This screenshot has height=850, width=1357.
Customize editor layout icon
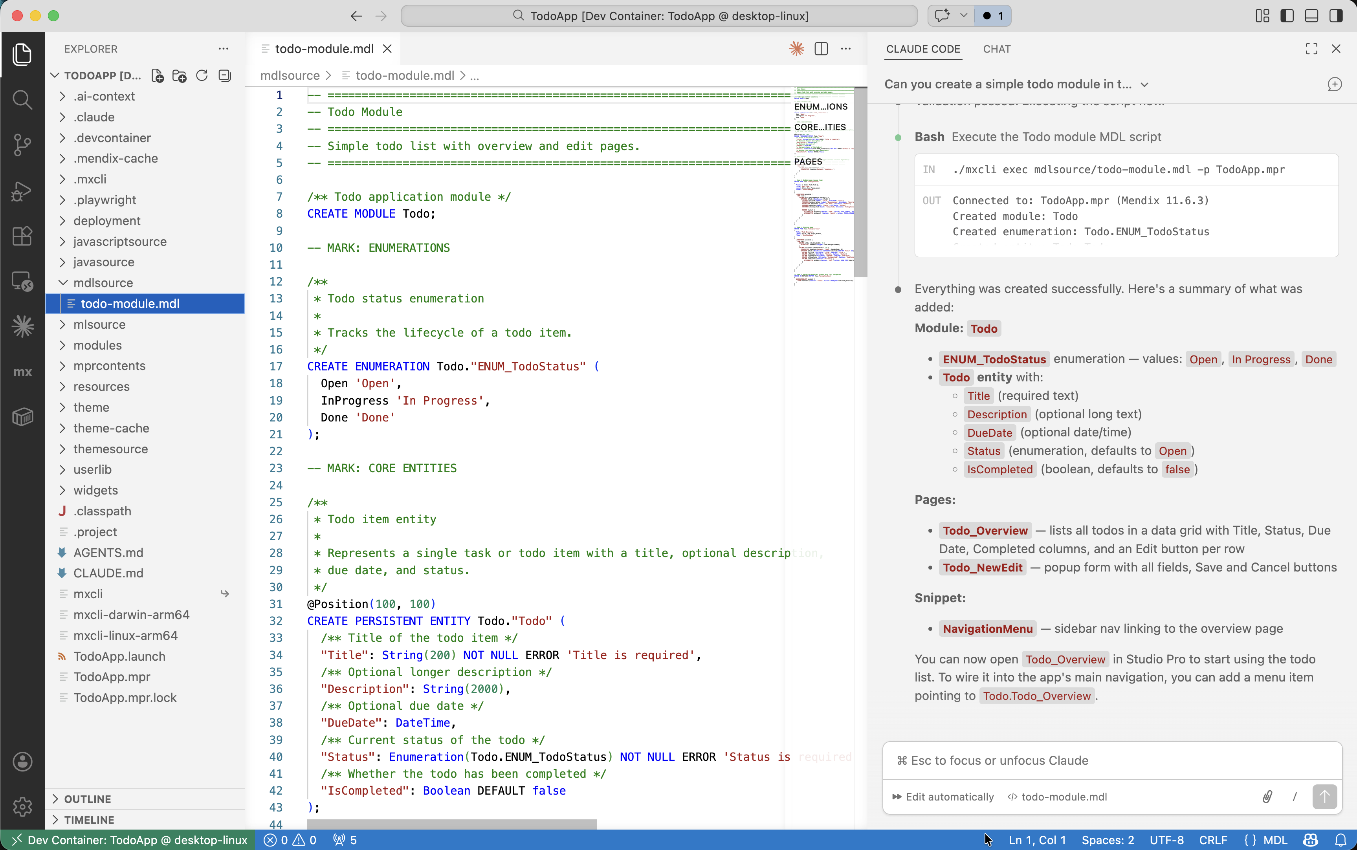tap(1263, 16)
